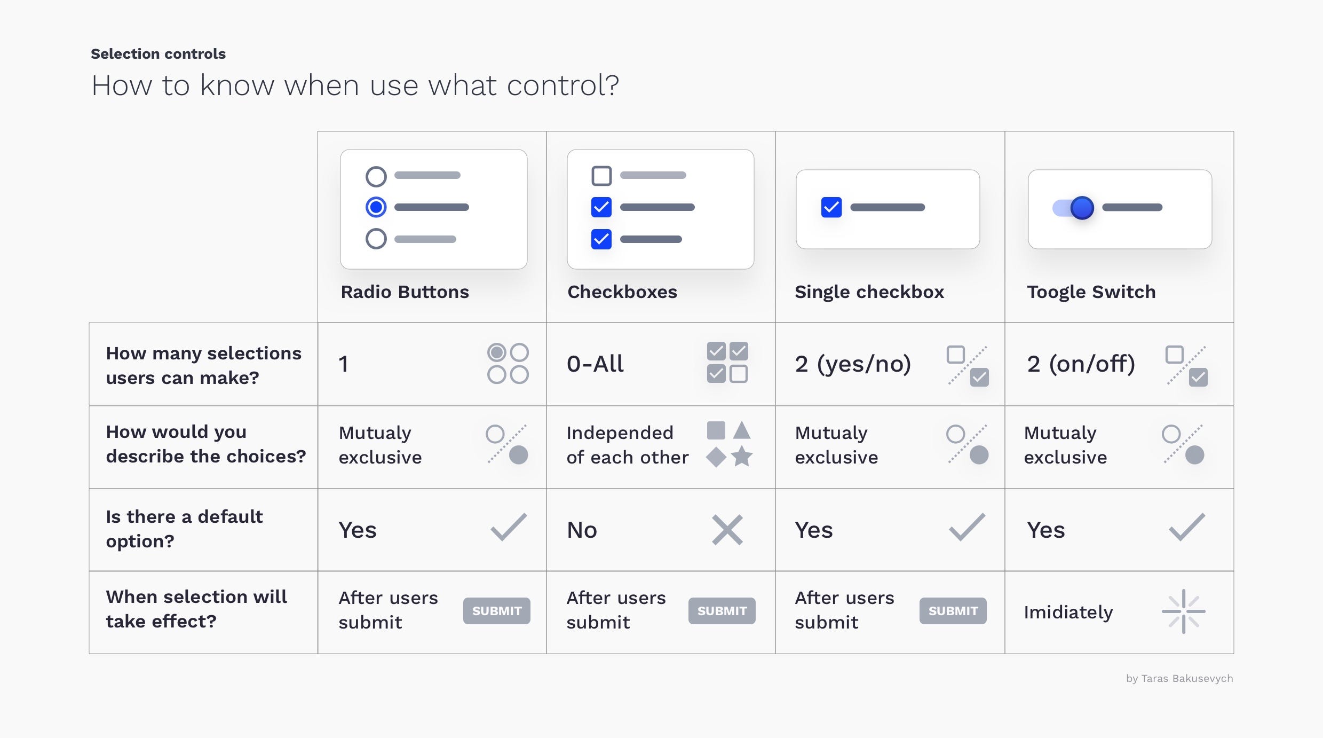Select the bottom radio button option
1323x738 pixels.
(376, 239)
